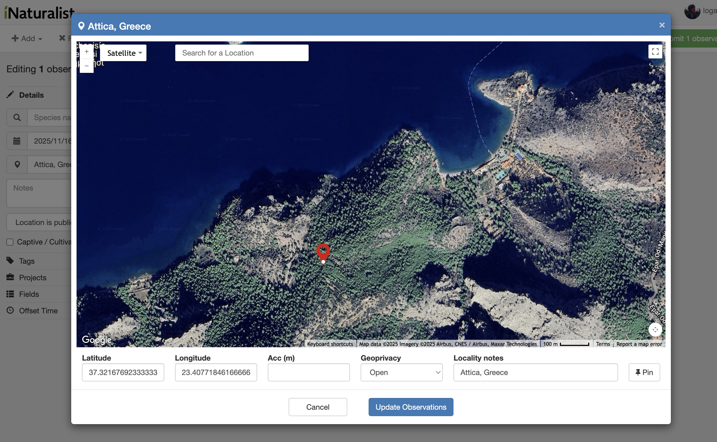Screen dimensions: 717x442
Task: Click the re-center map on location button
Action: [655, 329]
